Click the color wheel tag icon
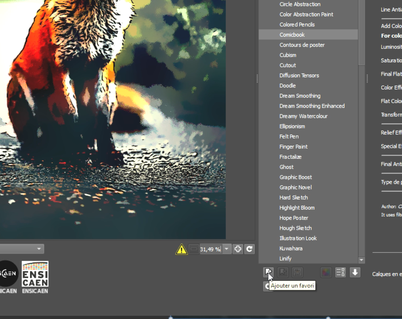402x319 pixels. (326, 272)
